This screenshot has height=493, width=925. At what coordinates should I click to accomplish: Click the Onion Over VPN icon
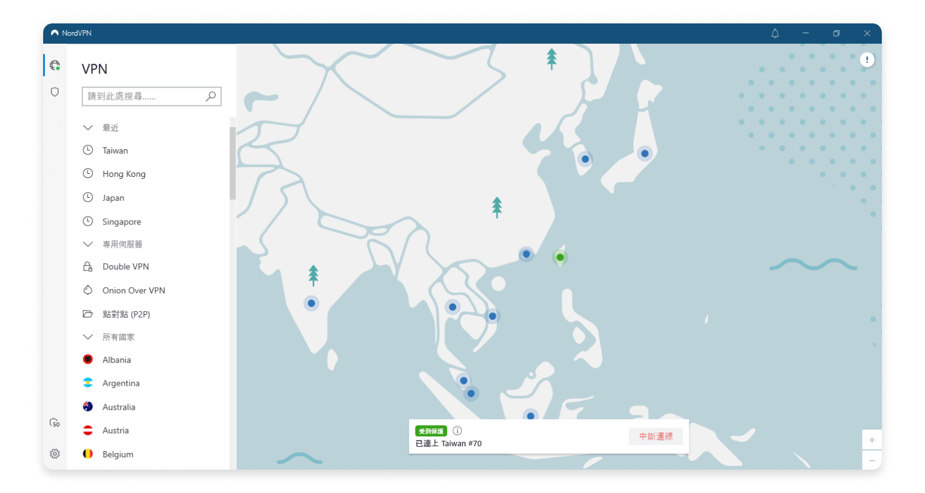click(x=88, y=290)
